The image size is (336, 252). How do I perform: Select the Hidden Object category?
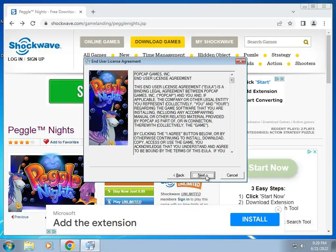(214, 55)
